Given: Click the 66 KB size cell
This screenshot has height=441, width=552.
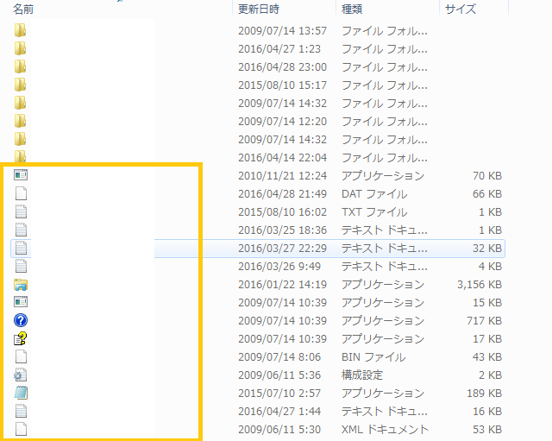Looking at the screenshot, I should (487, 194).
